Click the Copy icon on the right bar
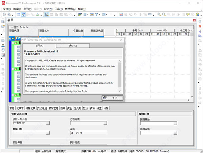The height and width of the screenshot is (153, 203). pyautogui.click(x=200, y=36)
